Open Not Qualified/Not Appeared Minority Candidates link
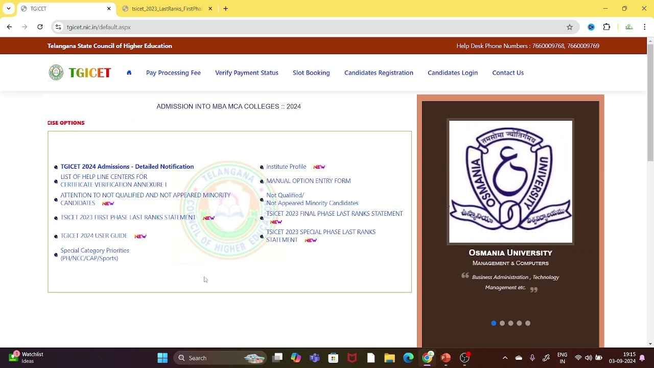This screenshot has height=368, width=654. click(x=312, y=199)
